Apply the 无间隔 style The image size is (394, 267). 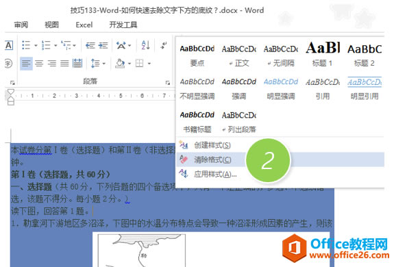(x=281, y=55)
